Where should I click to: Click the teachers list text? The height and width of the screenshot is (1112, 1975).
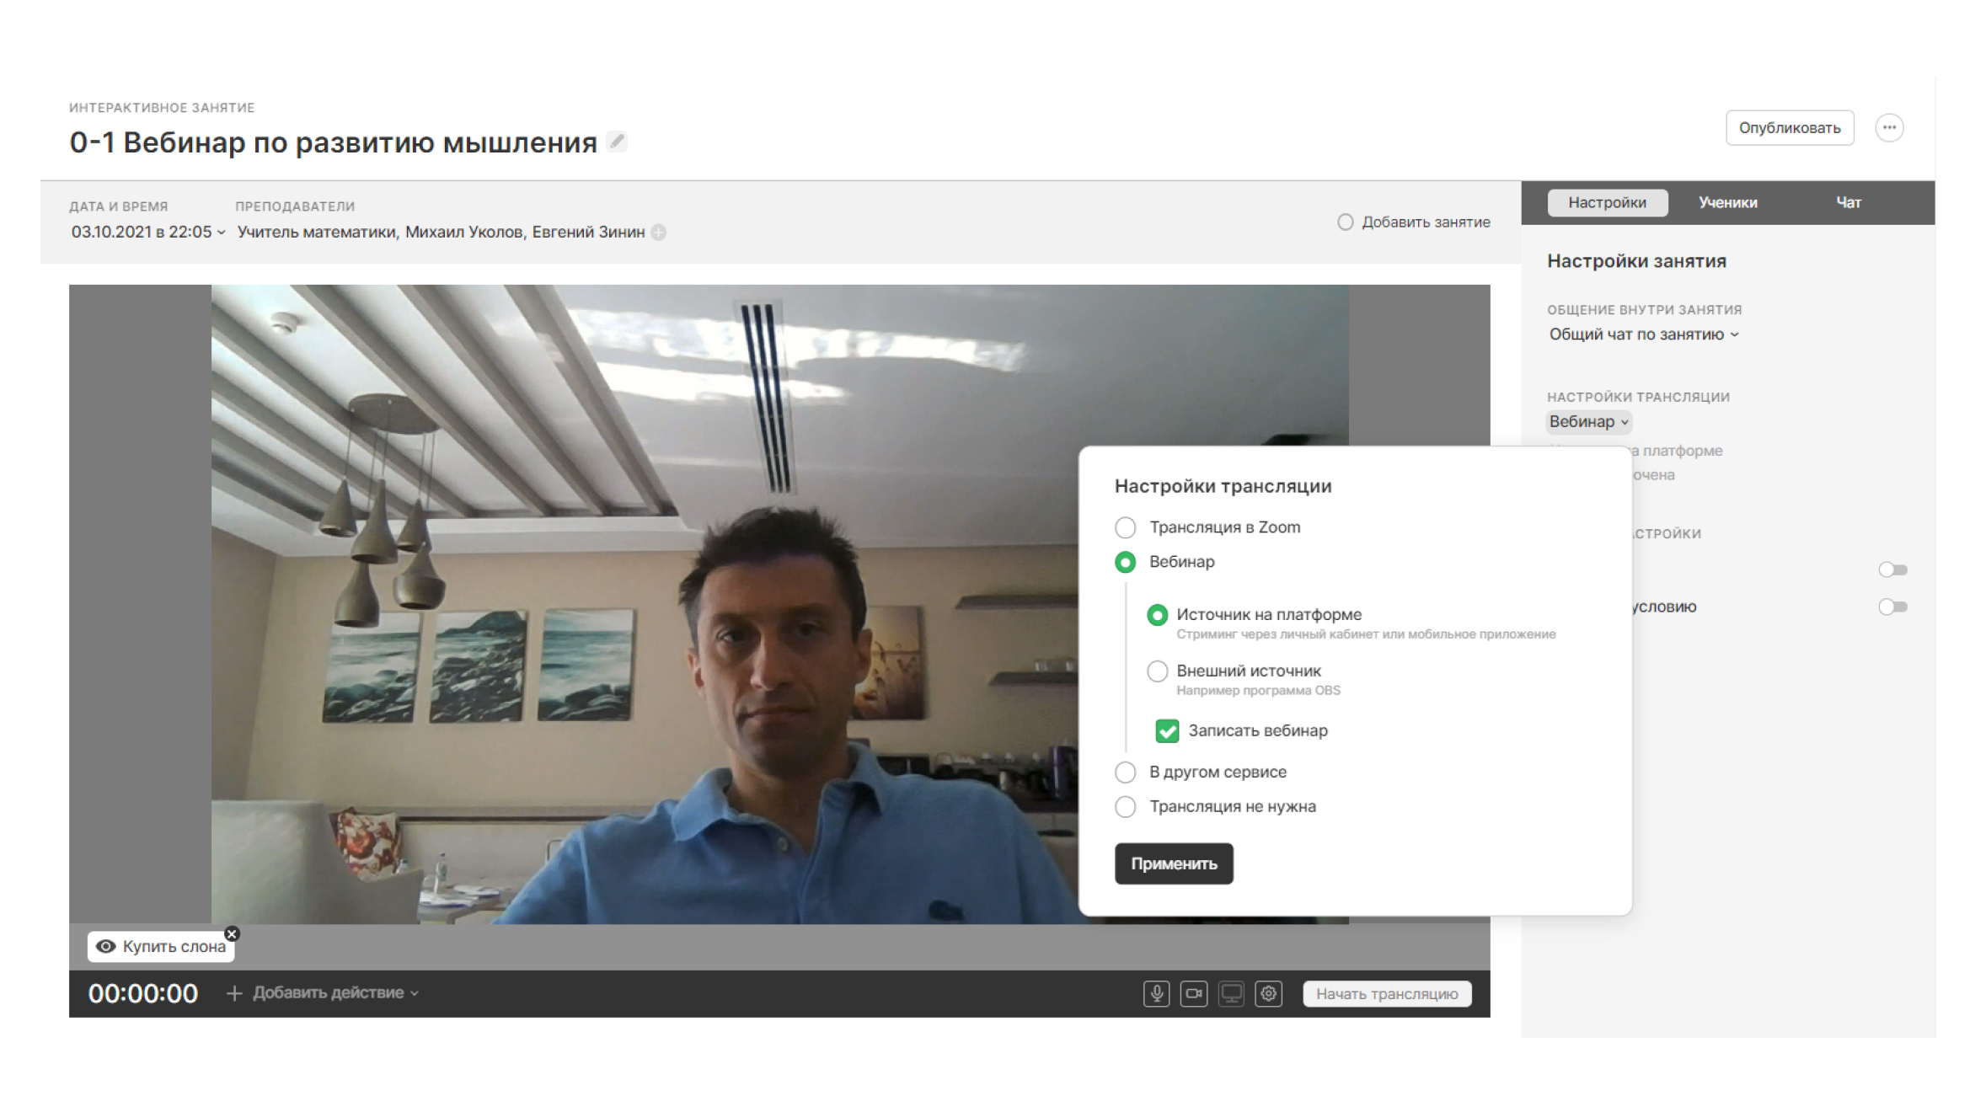click(441, 232)
